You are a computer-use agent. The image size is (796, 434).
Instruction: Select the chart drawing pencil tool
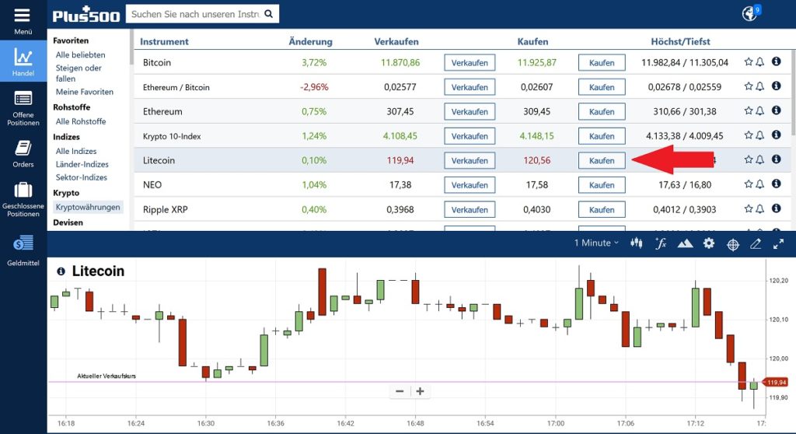756,244
